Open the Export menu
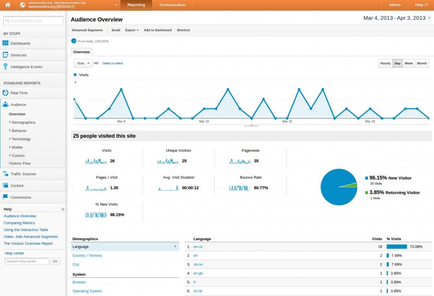 132,30
